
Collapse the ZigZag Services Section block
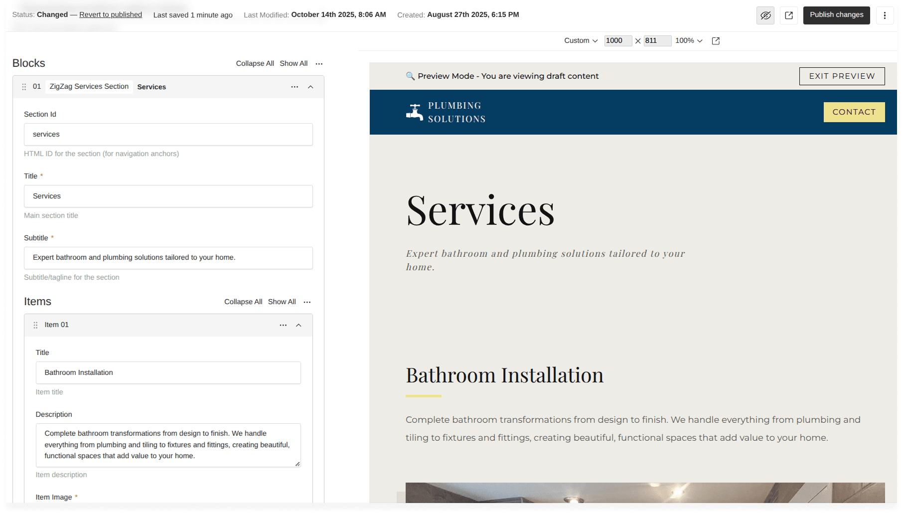(x=310, y=87)
